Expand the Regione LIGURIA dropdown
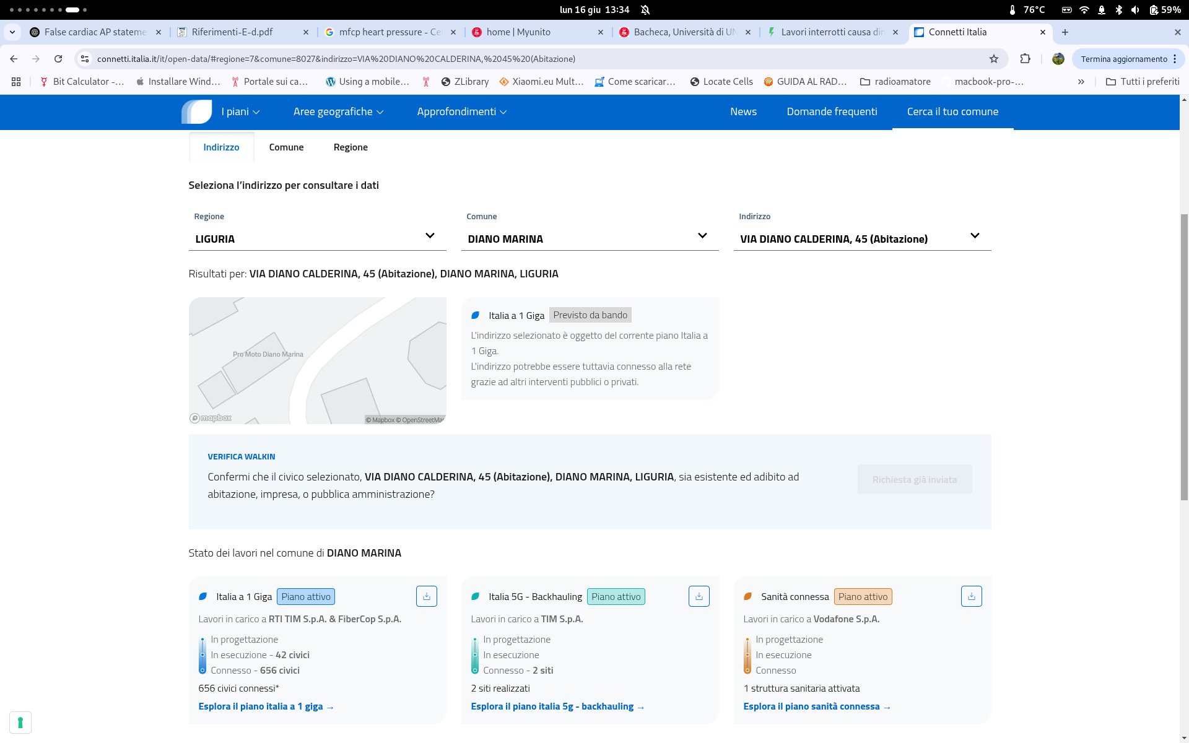The width and height of the screenshot is (1189, 743). tap(317, 238)
